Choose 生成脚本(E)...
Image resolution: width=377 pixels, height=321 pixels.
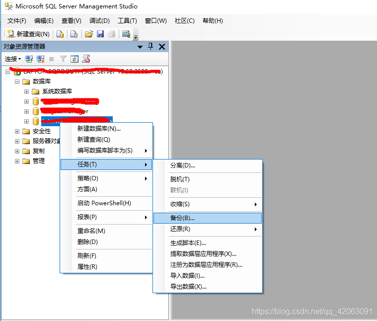click(208, 243)
